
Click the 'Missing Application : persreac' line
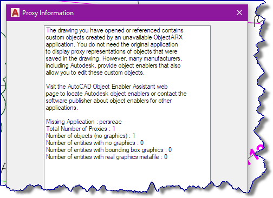click(x=84, y=122)
